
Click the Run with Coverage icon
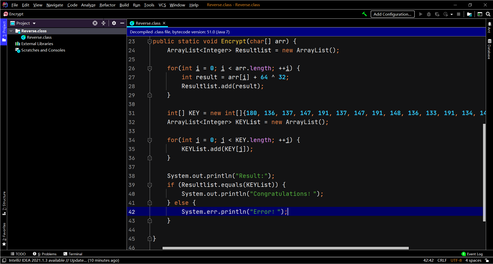[x=437, y=14]
